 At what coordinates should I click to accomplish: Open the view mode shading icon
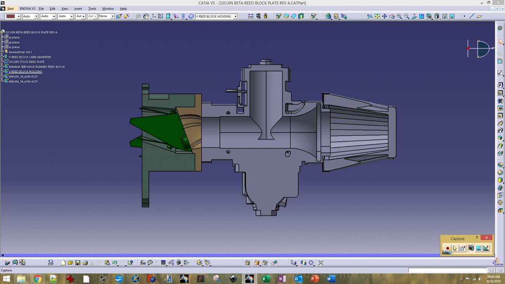pyautogui.click(x=437, y=16)
